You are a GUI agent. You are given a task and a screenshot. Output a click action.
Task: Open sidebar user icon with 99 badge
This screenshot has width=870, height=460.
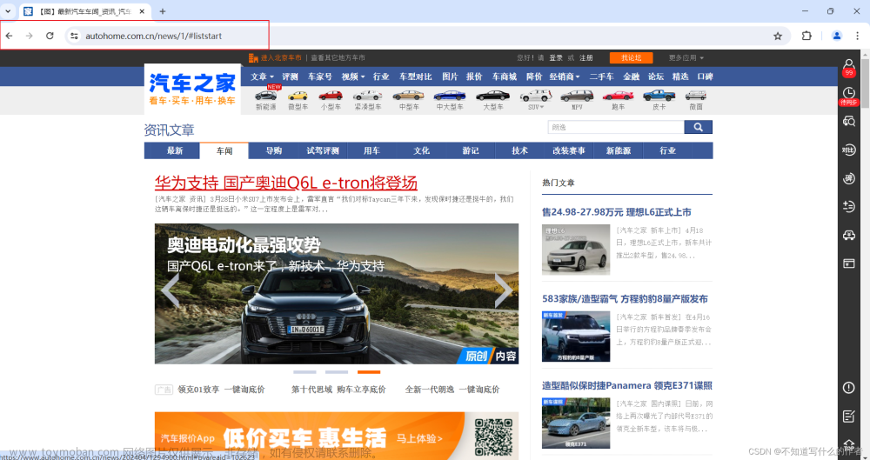[849, 67]
